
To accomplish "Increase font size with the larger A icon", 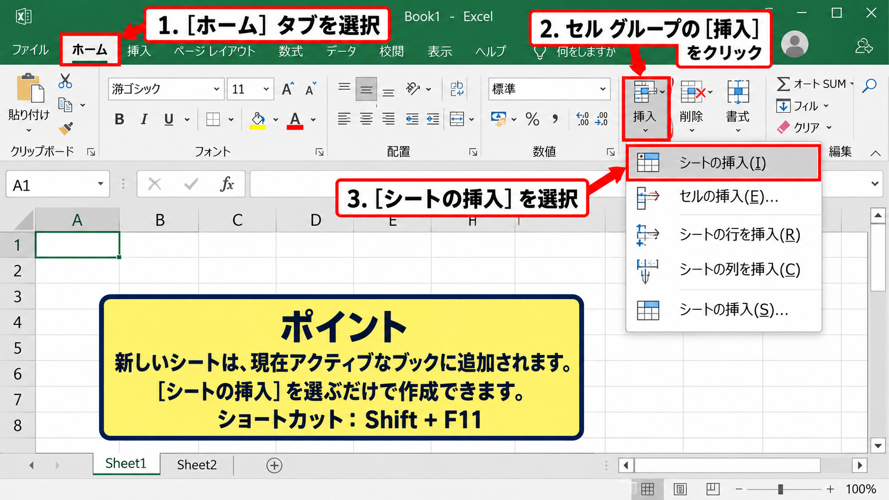I will point(288,89).
